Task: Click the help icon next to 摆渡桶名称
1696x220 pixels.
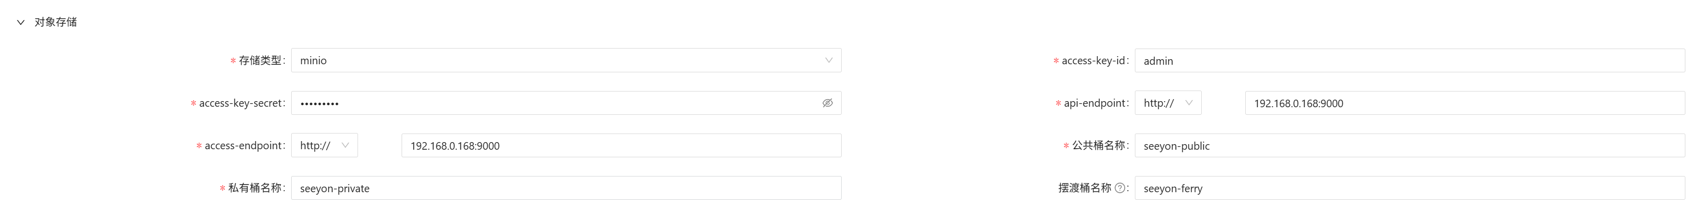Action: click(x=1119, y=188)
